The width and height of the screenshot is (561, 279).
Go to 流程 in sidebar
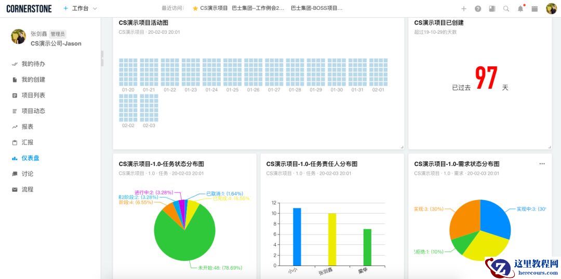28,189
